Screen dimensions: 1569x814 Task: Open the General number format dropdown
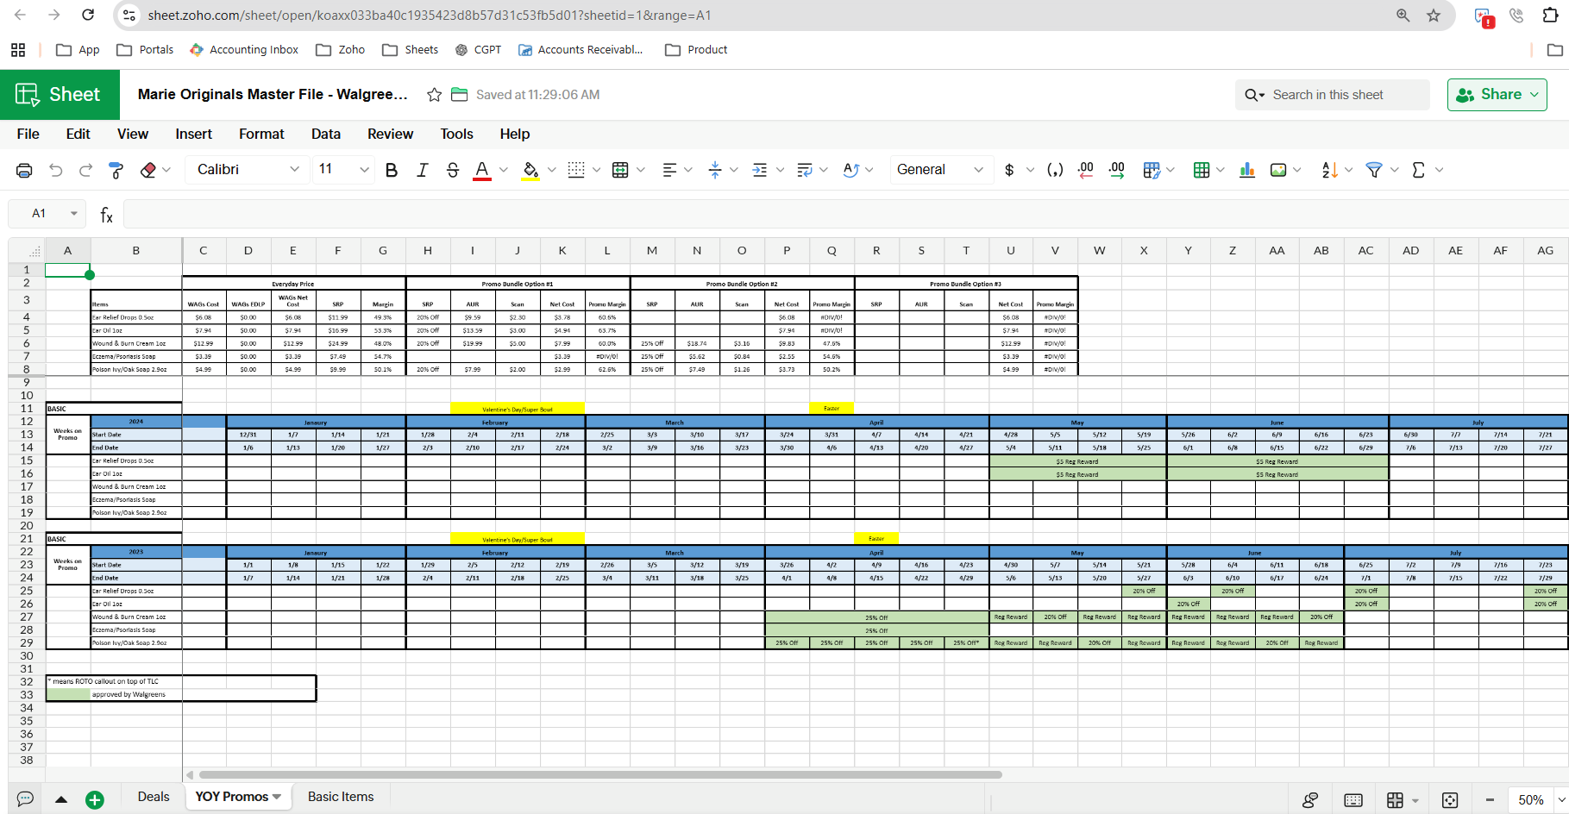click(x=939, y=170)
